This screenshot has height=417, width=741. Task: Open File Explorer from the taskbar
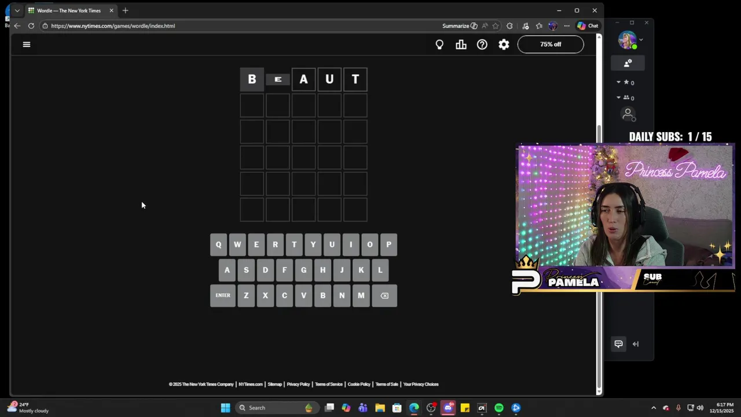pos(380,408)
